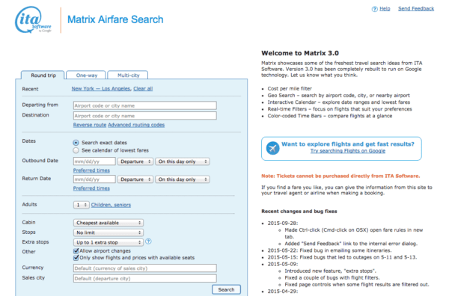The height and width of the screenshot is (296, 449).
Task: Open the Advanced routing codes link
Action: point(136,125)
